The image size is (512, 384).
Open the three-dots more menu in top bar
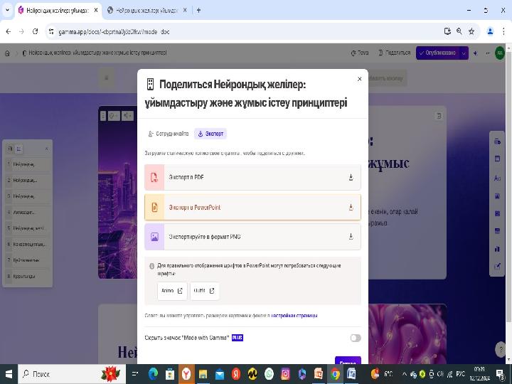pos(488,53)
